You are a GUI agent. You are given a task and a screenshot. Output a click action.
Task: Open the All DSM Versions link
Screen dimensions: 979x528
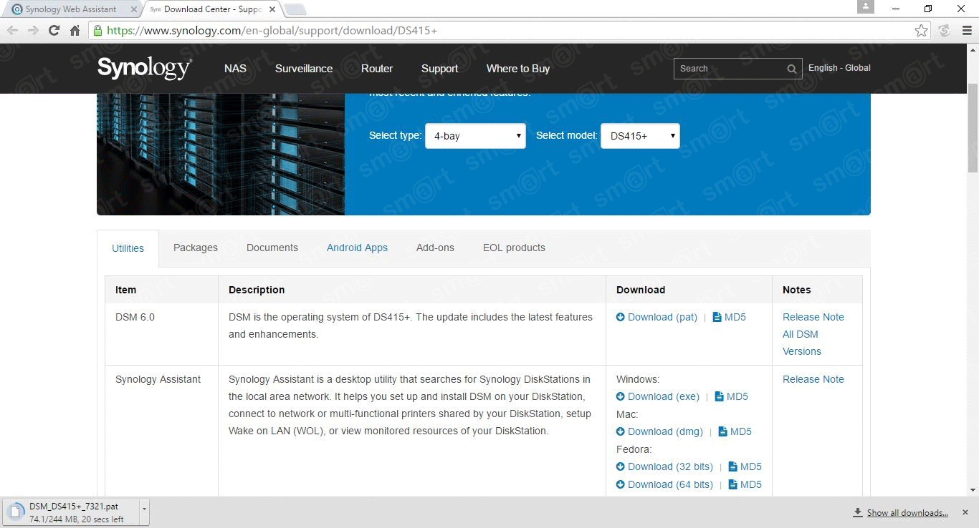802,343
